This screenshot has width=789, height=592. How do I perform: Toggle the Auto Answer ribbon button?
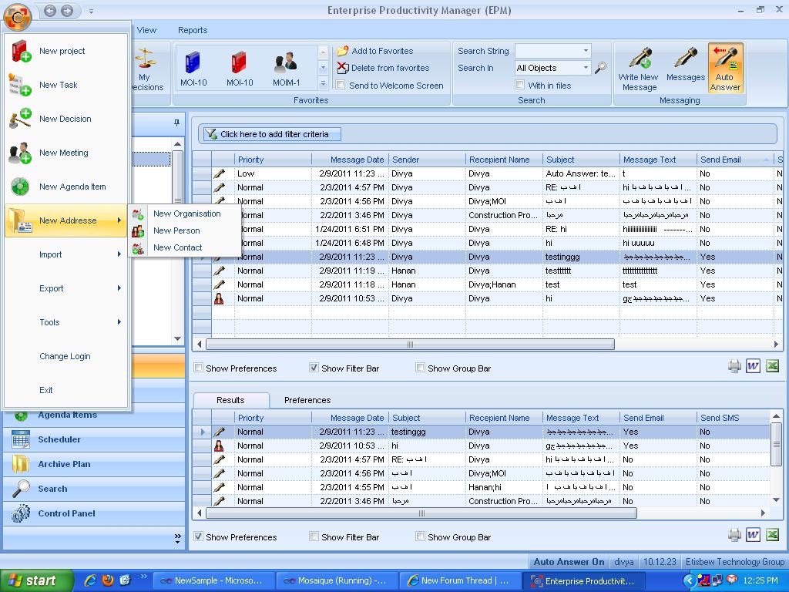725,68
